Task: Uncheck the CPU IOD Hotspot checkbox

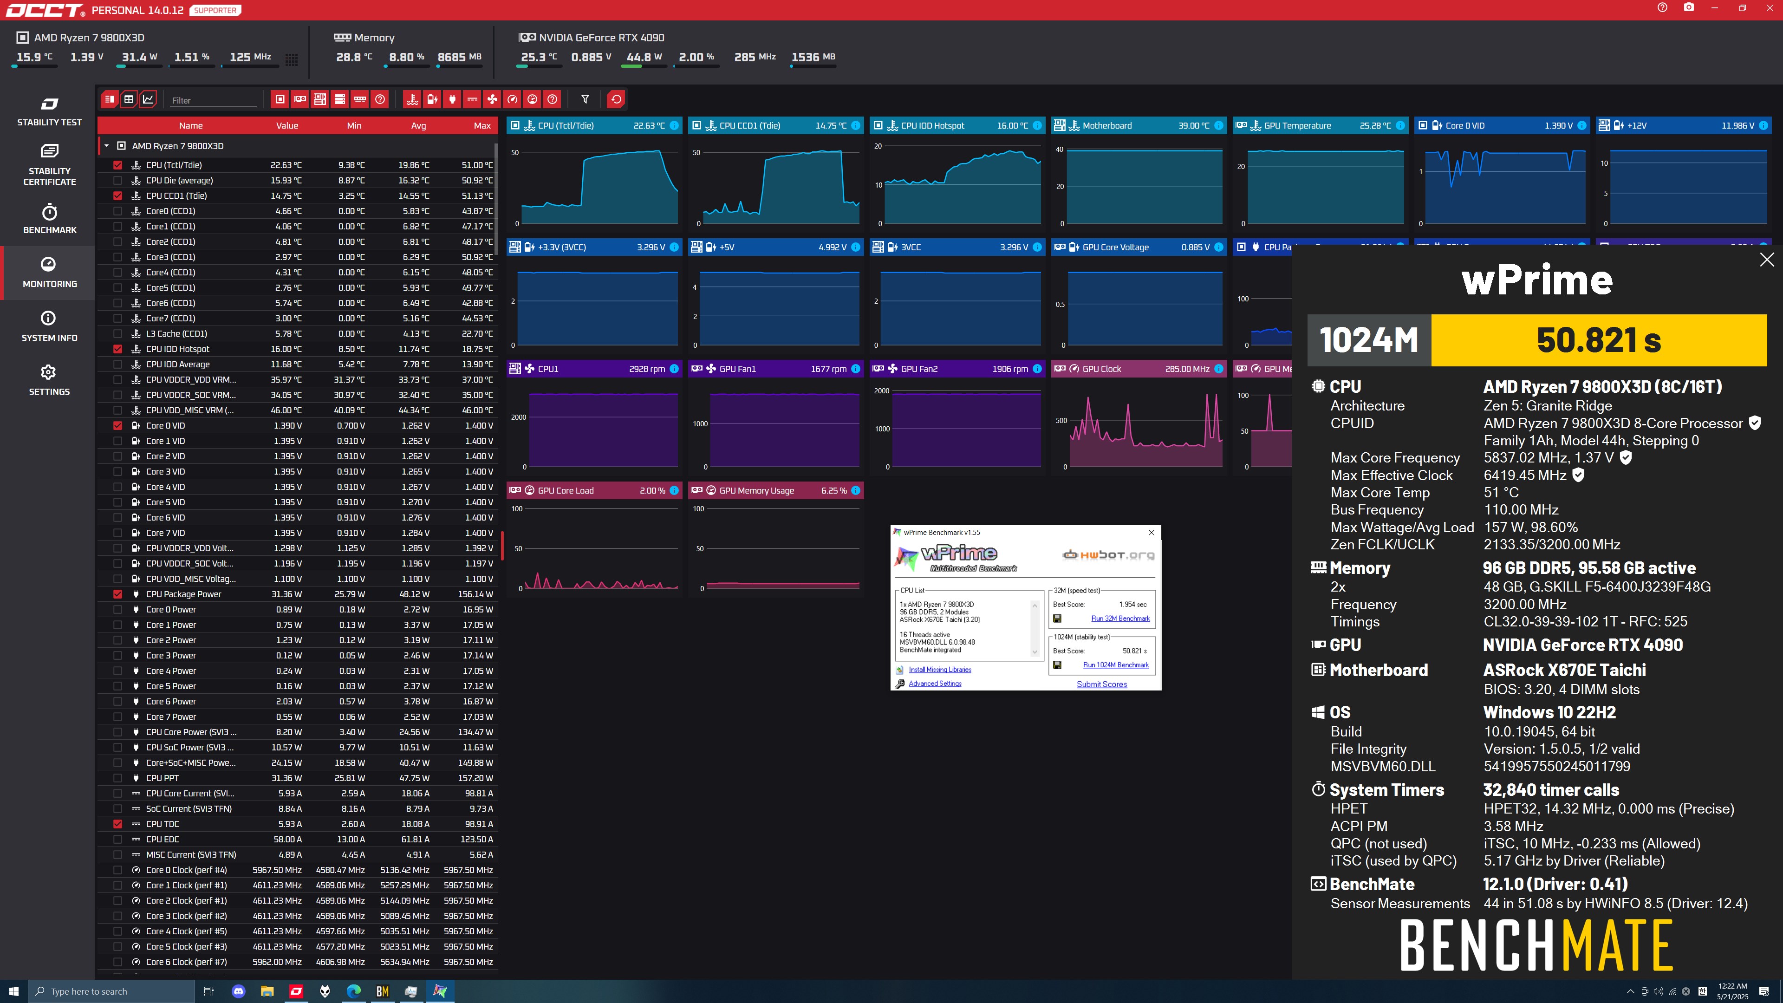Action: coord(117,350)
